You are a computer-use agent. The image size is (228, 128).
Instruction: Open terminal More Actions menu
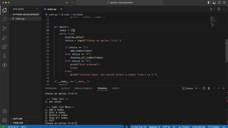(214, 89)
